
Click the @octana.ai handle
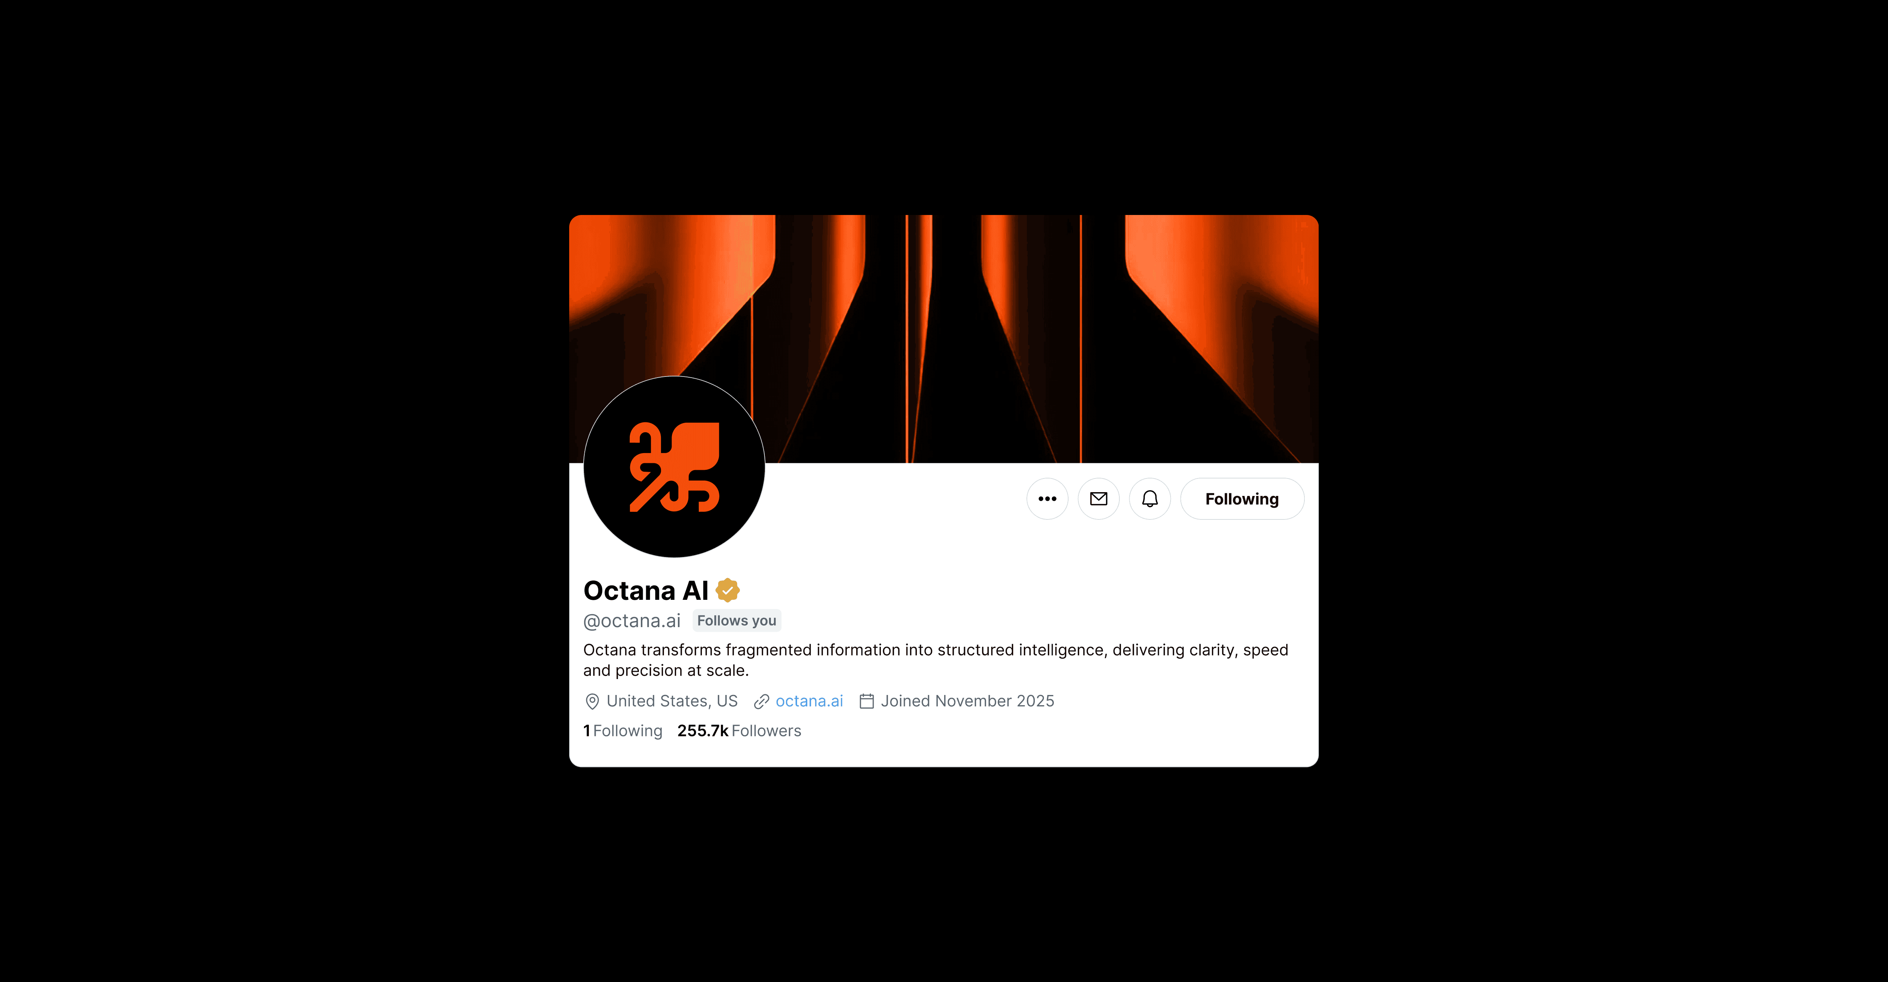click(632, 621)
